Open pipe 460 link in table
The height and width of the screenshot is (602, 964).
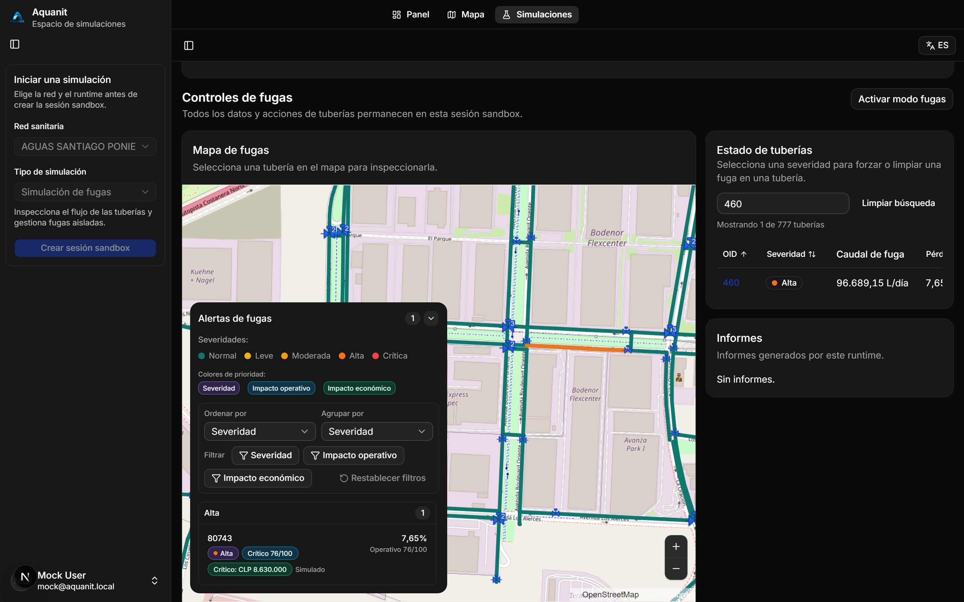click(x=731, y=283)
